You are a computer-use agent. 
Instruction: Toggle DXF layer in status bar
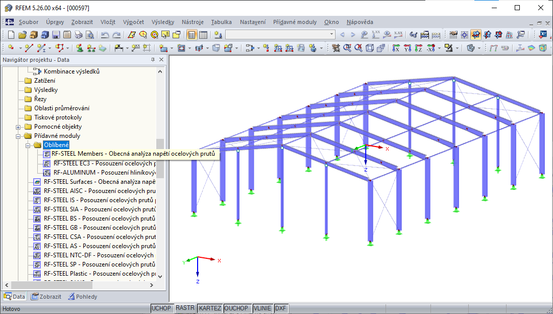[281, 308]
